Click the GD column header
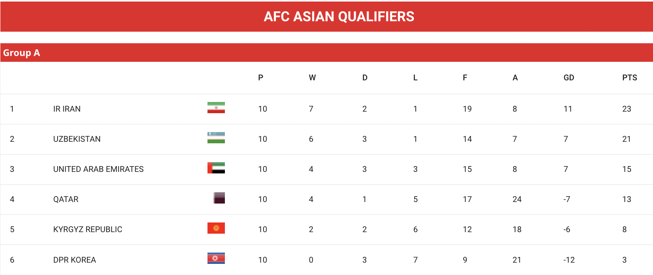The image size is (653, 275). point(569,78)
